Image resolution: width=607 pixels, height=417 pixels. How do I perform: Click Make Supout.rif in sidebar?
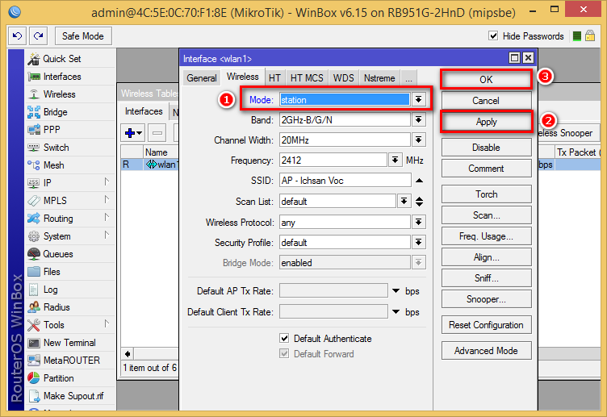point(73,396)
